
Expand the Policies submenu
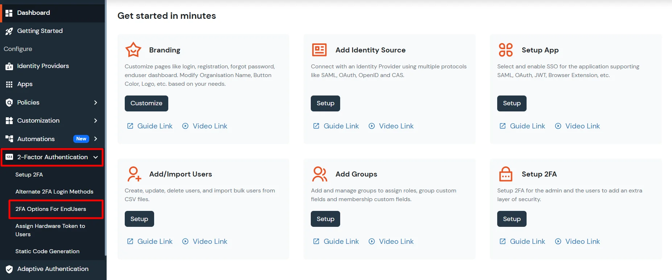tap(96, 102)
